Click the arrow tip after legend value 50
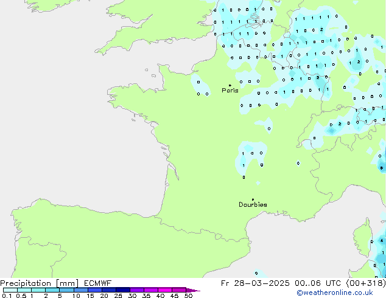386x298 pixels. click(193, 290)
